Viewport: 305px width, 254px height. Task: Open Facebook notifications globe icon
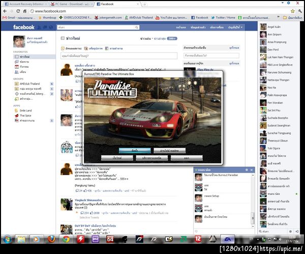point(51,27)
